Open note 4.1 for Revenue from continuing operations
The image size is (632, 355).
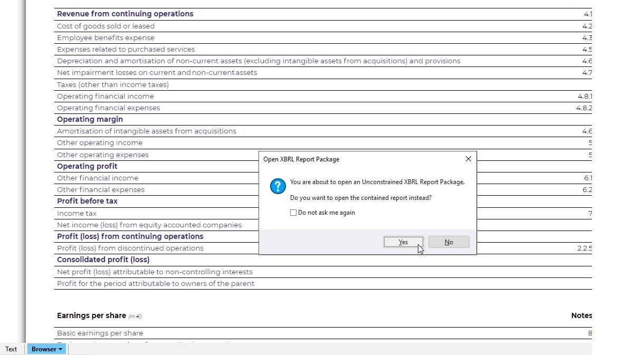(587, 14)
